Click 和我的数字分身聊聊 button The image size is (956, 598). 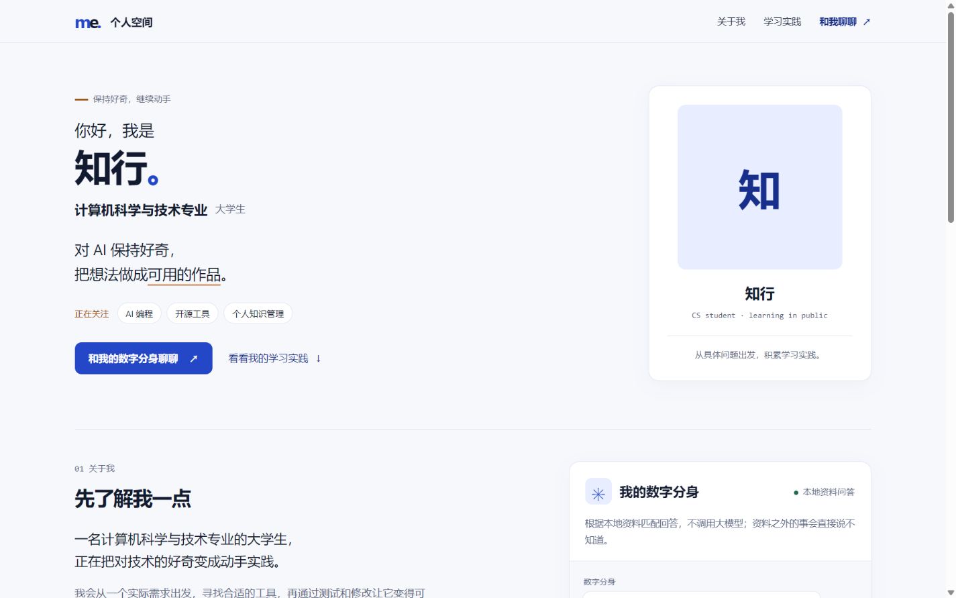point(144,358)
